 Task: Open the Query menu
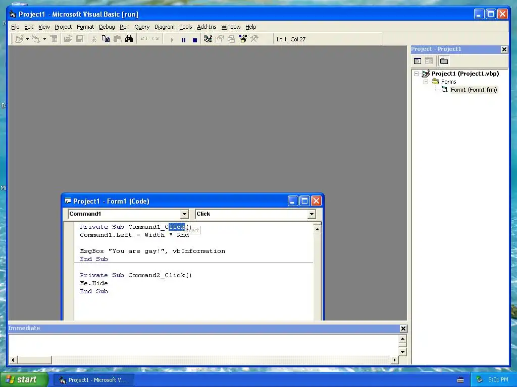coord(142,27)
